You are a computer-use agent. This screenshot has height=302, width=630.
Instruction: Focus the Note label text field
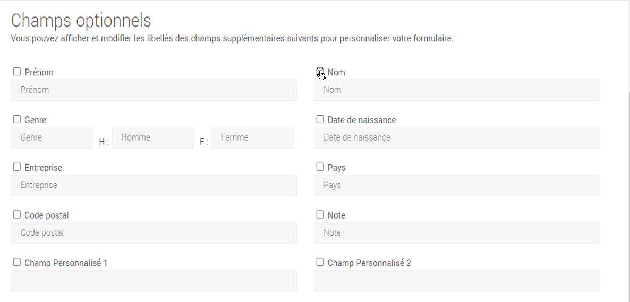point(457,233)
